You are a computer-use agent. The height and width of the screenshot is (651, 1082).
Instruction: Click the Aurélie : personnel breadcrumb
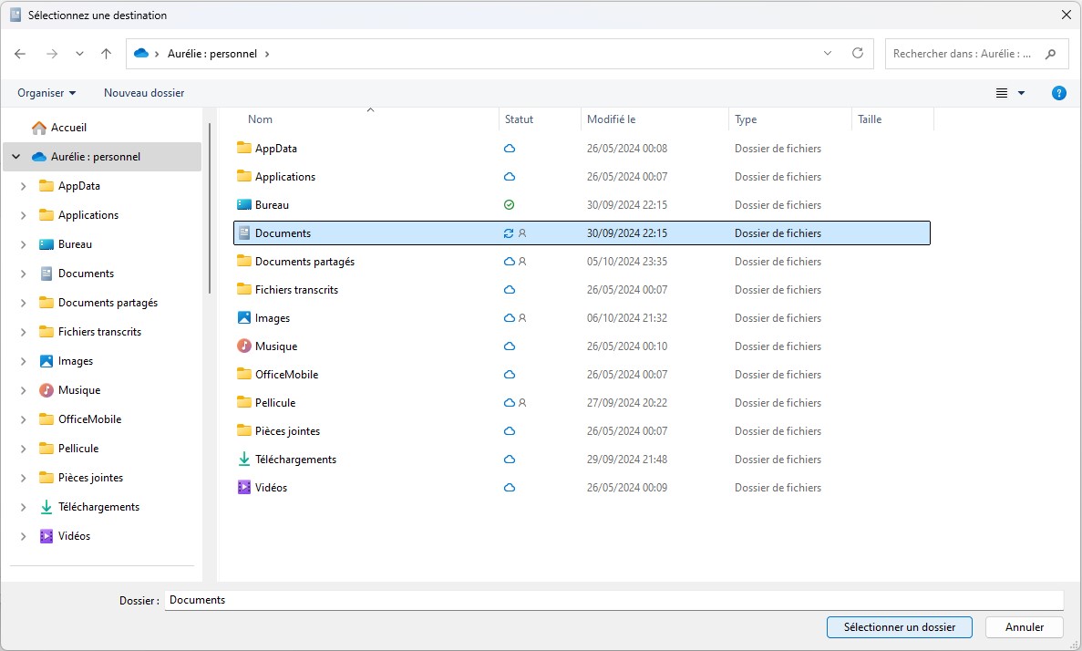point(212,54)
